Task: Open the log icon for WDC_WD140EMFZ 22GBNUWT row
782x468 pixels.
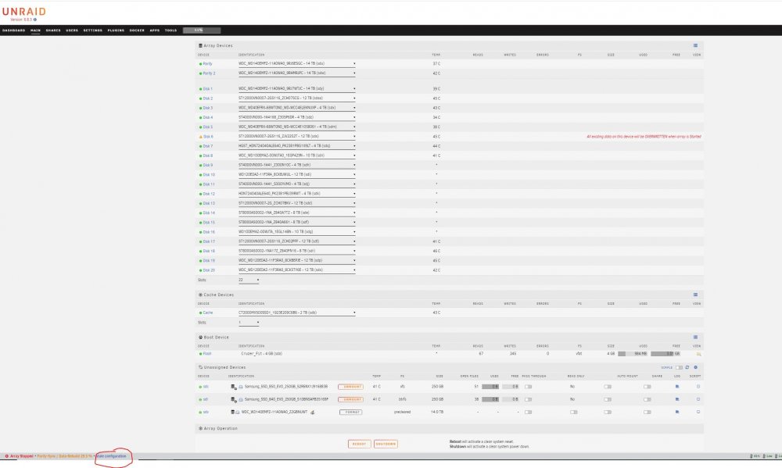Action: 677,413
